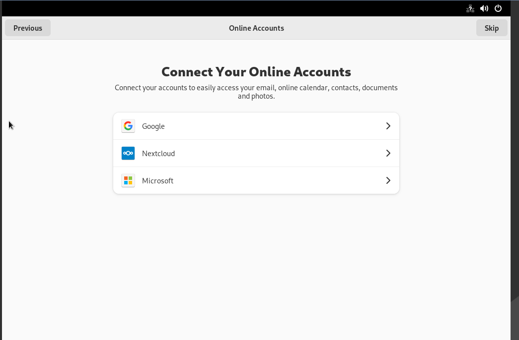
Task: Click the Online Accounts header title
Action: (256, 28)
